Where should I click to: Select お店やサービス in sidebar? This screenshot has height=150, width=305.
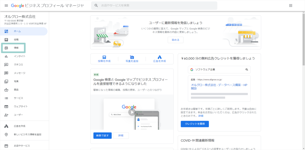(x=22, y=146)
